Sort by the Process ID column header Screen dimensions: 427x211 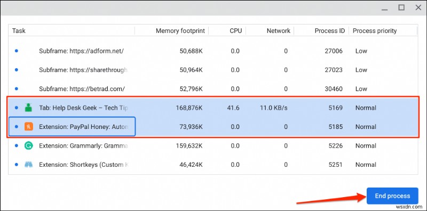[329, 31]
